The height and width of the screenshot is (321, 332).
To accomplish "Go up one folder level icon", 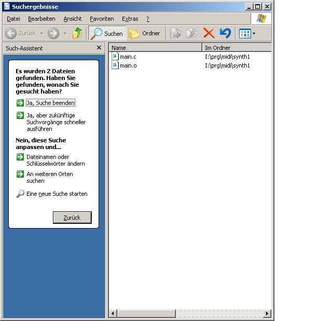I will (x=77, y=33).
